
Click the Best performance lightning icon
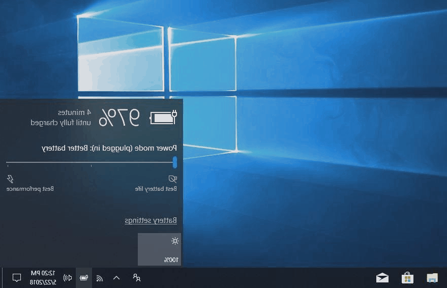(x=10, y=179)
